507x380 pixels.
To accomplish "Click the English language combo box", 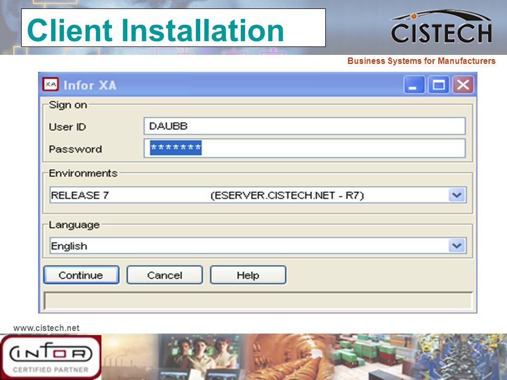I will (x=258, y=245).
